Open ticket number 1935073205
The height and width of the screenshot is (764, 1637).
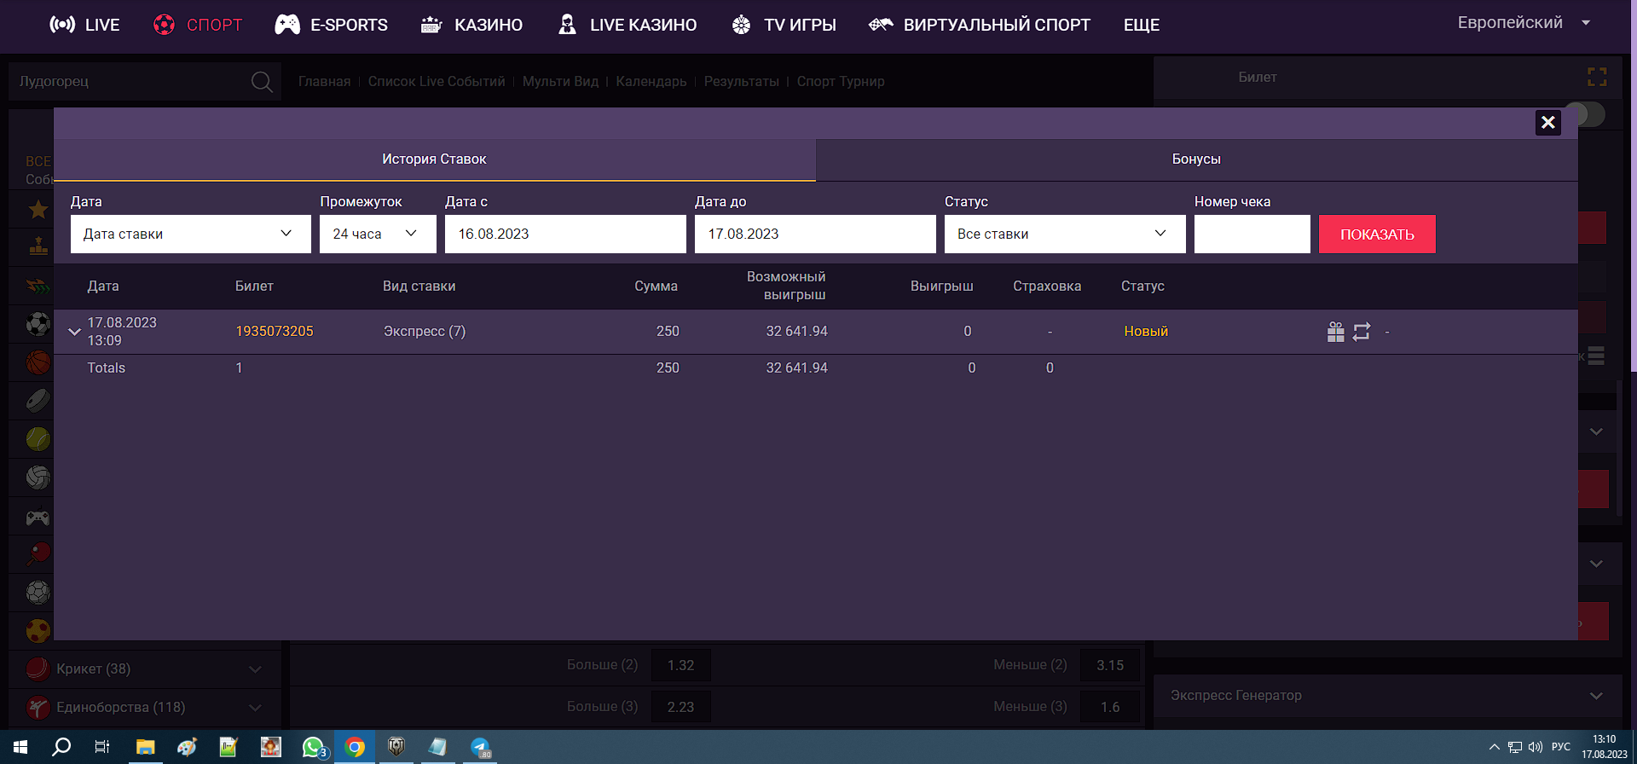275,331
